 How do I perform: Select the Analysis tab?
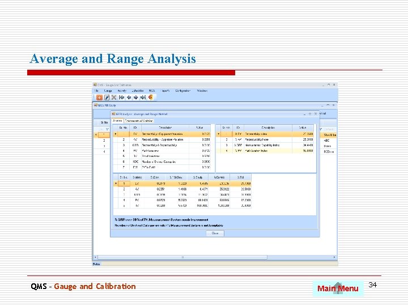[117, 121]
